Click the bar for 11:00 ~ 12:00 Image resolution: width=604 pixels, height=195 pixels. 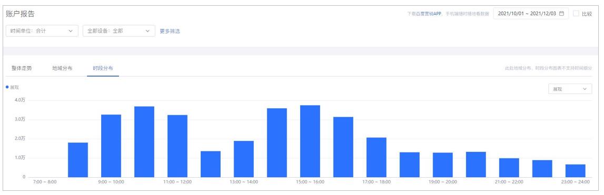coord(177,146)
